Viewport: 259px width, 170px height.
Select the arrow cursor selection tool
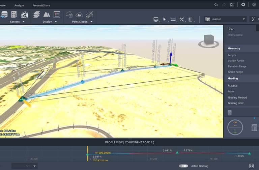165,19
